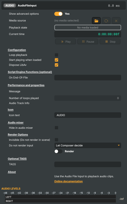Image resolution: width=127 pixels, height=204 pixels.
Task: Click the AudioFileInput title text
Action: [x=27, y=6]
